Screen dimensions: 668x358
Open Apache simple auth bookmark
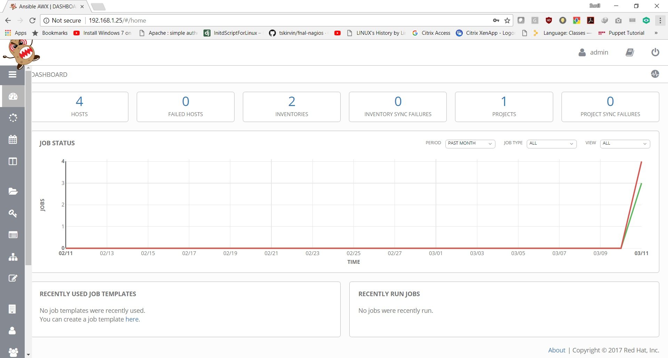[x=168, y=33]
